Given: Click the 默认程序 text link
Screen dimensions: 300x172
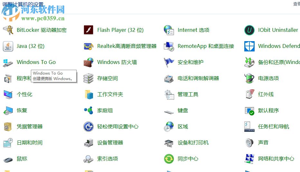Looking at the screenshot, I should click(268, 111).
